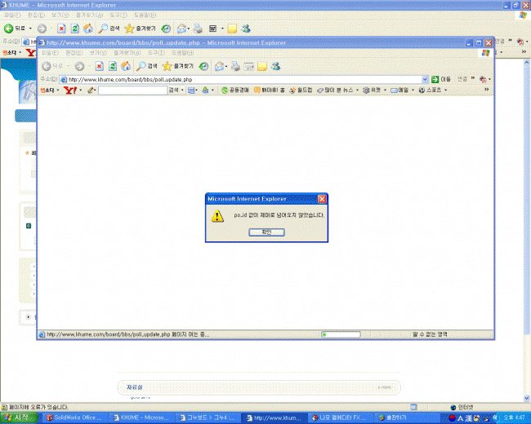Image resolution: width=531 pixels, height=424 pixels.
Task: Click Refresh icon in poll_update.php window toolbar
Action: pyautogui.click(x=113, y=66)
